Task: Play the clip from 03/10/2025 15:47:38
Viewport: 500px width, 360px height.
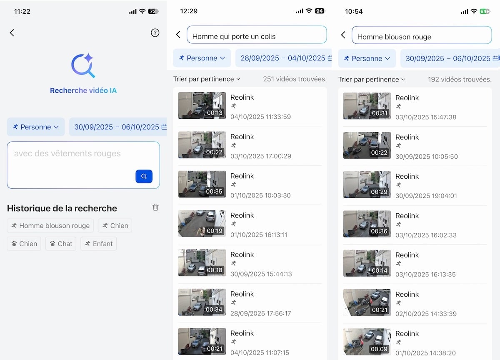Action: pyautogui.click(x=367, y=106)
